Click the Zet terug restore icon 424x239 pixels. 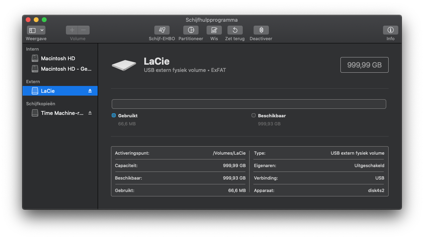pos(235,30)
